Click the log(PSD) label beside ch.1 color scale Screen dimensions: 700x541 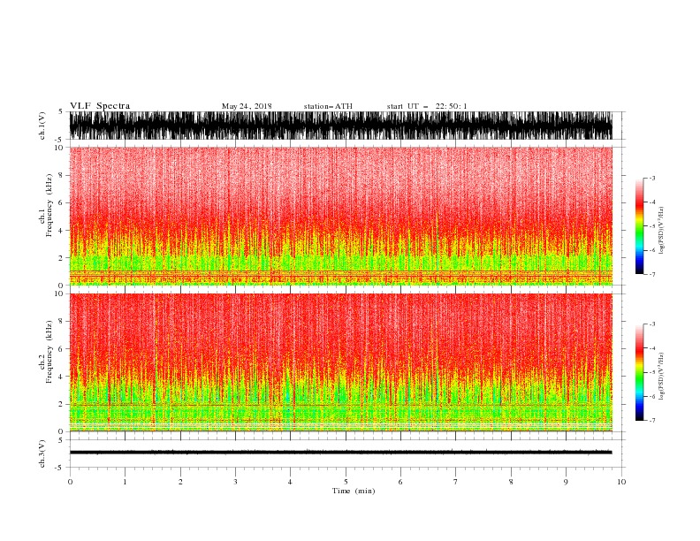(662, 231)
